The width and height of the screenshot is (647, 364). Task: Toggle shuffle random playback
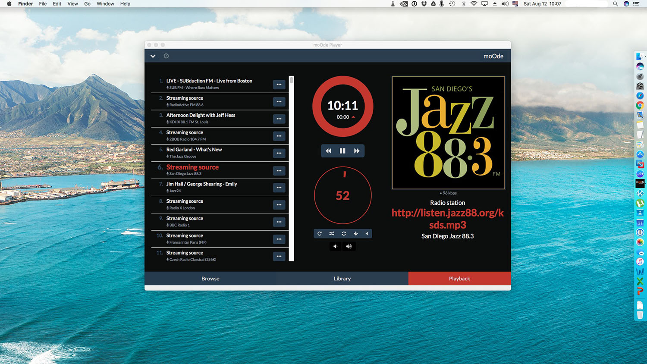332,234
